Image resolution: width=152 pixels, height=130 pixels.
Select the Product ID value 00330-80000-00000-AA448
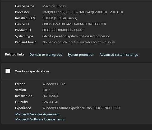click(x=63, y=30)
